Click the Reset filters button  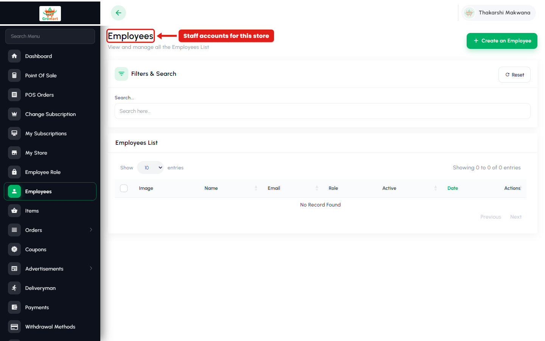click(514, 75)
